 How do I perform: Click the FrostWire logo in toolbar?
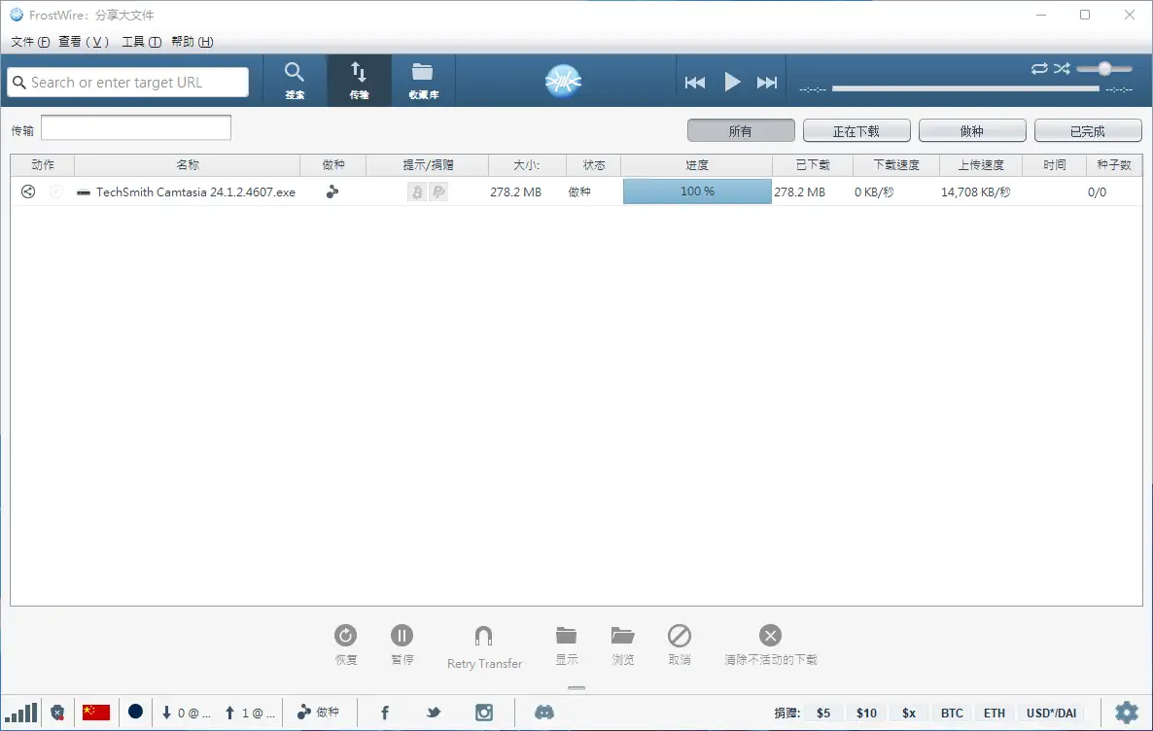563,81
